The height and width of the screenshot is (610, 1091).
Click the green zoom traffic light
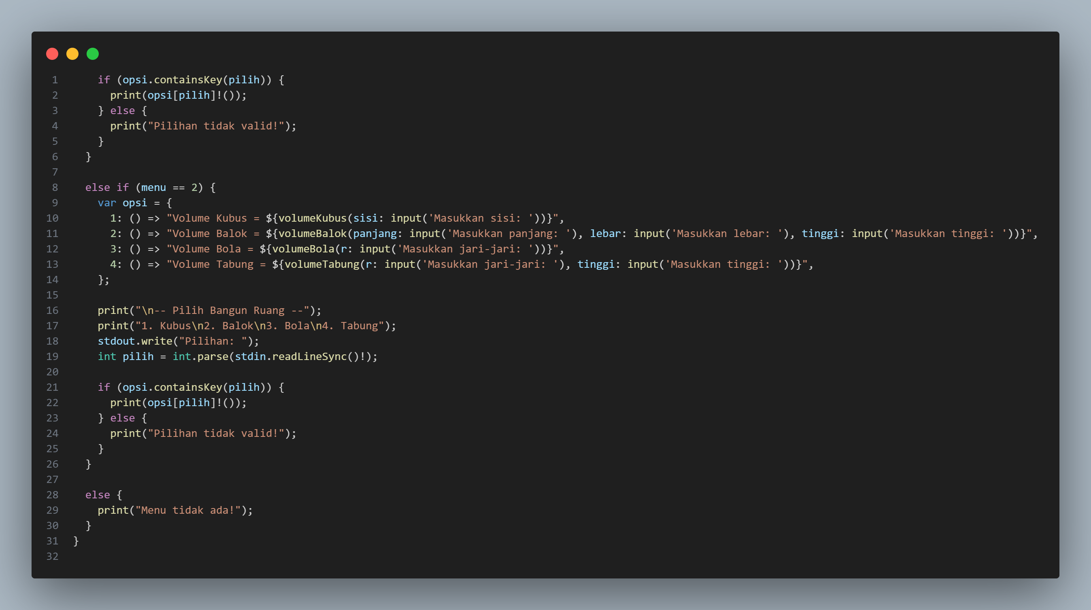tap(93, 54)
